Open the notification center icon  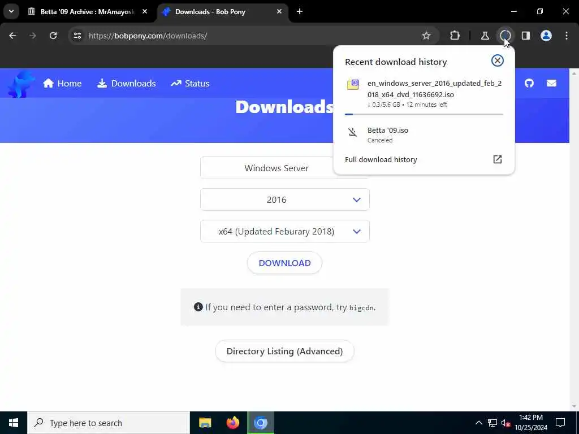(x=560, y=423)
